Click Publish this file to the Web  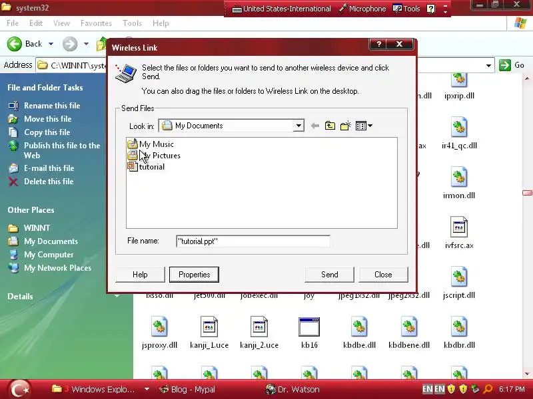pos(62,150)
